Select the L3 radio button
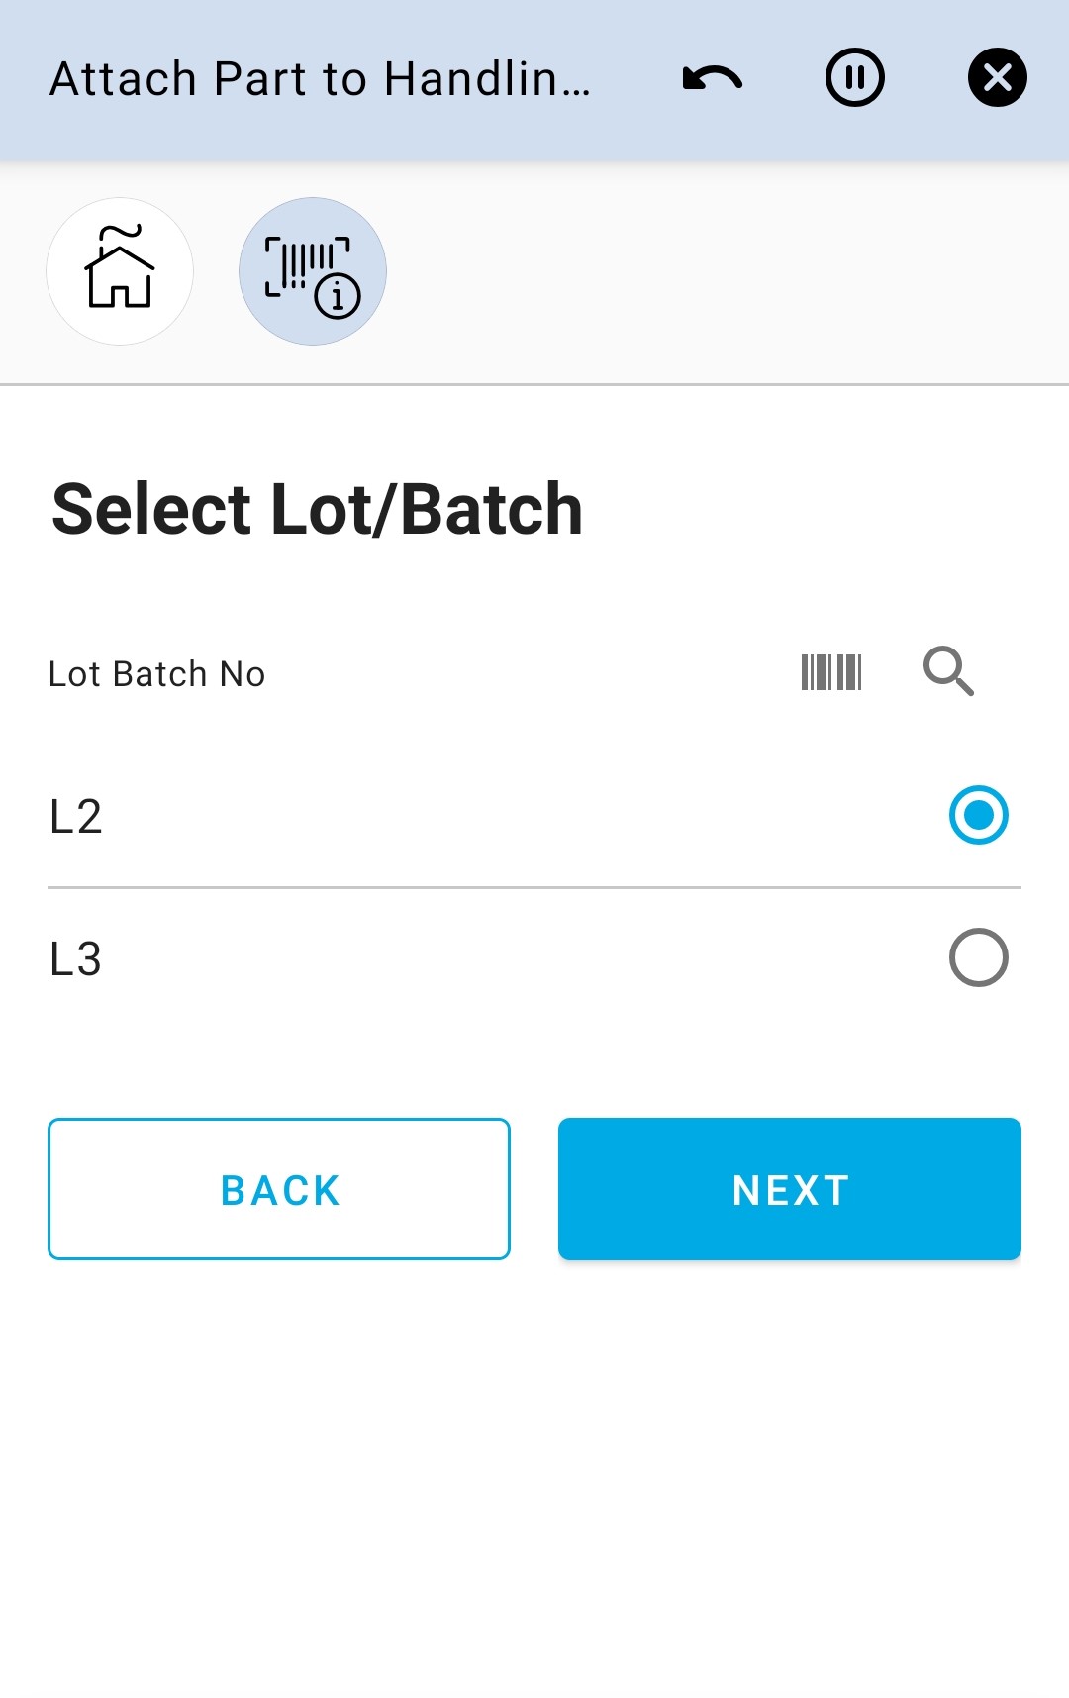The image size is (1069, 1698). point(978,957)
